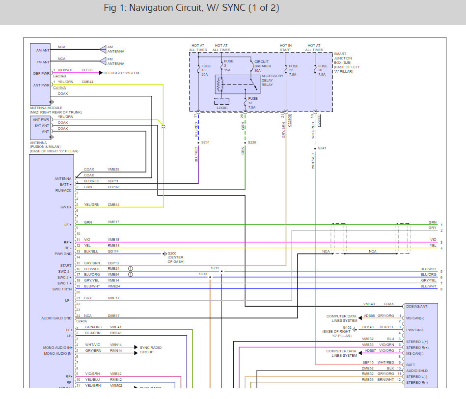Click the MS CAN(-) pin label
This screenshot has width=466, height=399.
[x=415, y=353]
